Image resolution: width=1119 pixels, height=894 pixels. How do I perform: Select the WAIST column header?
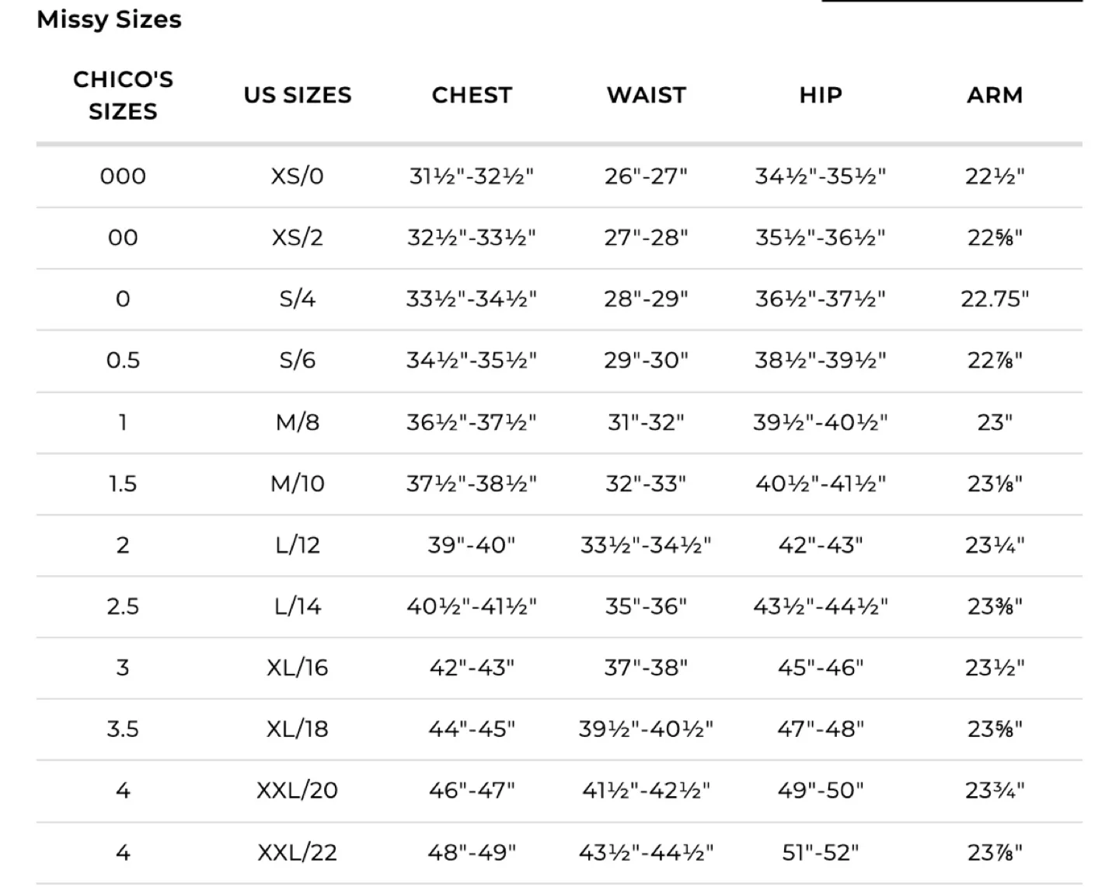647,95
